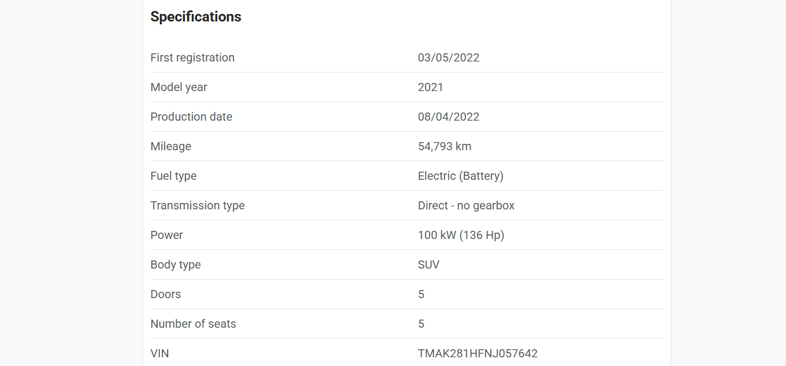Select the Production date label
Screen dimensions: 786x366
click(x=191, y=117)
